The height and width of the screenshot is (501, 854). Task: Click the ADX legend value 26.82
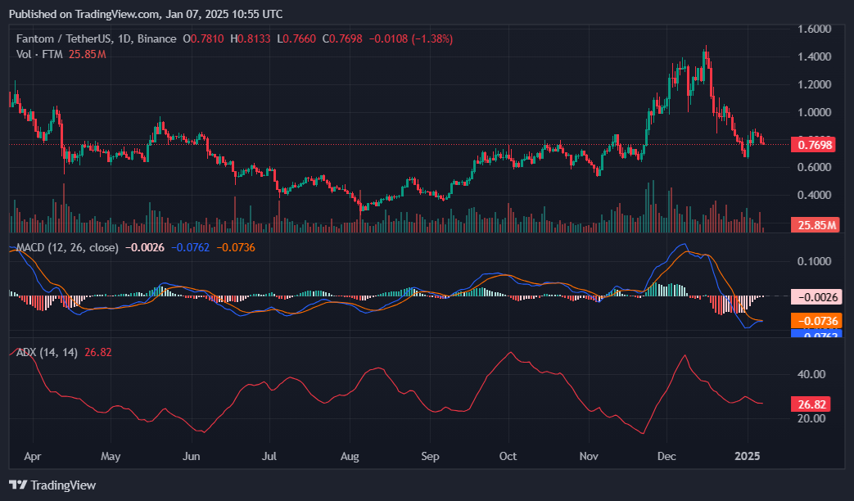click(98, 352)
